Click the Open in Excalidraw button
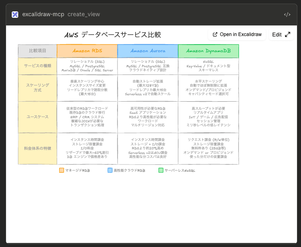 (x=237, y=34)
